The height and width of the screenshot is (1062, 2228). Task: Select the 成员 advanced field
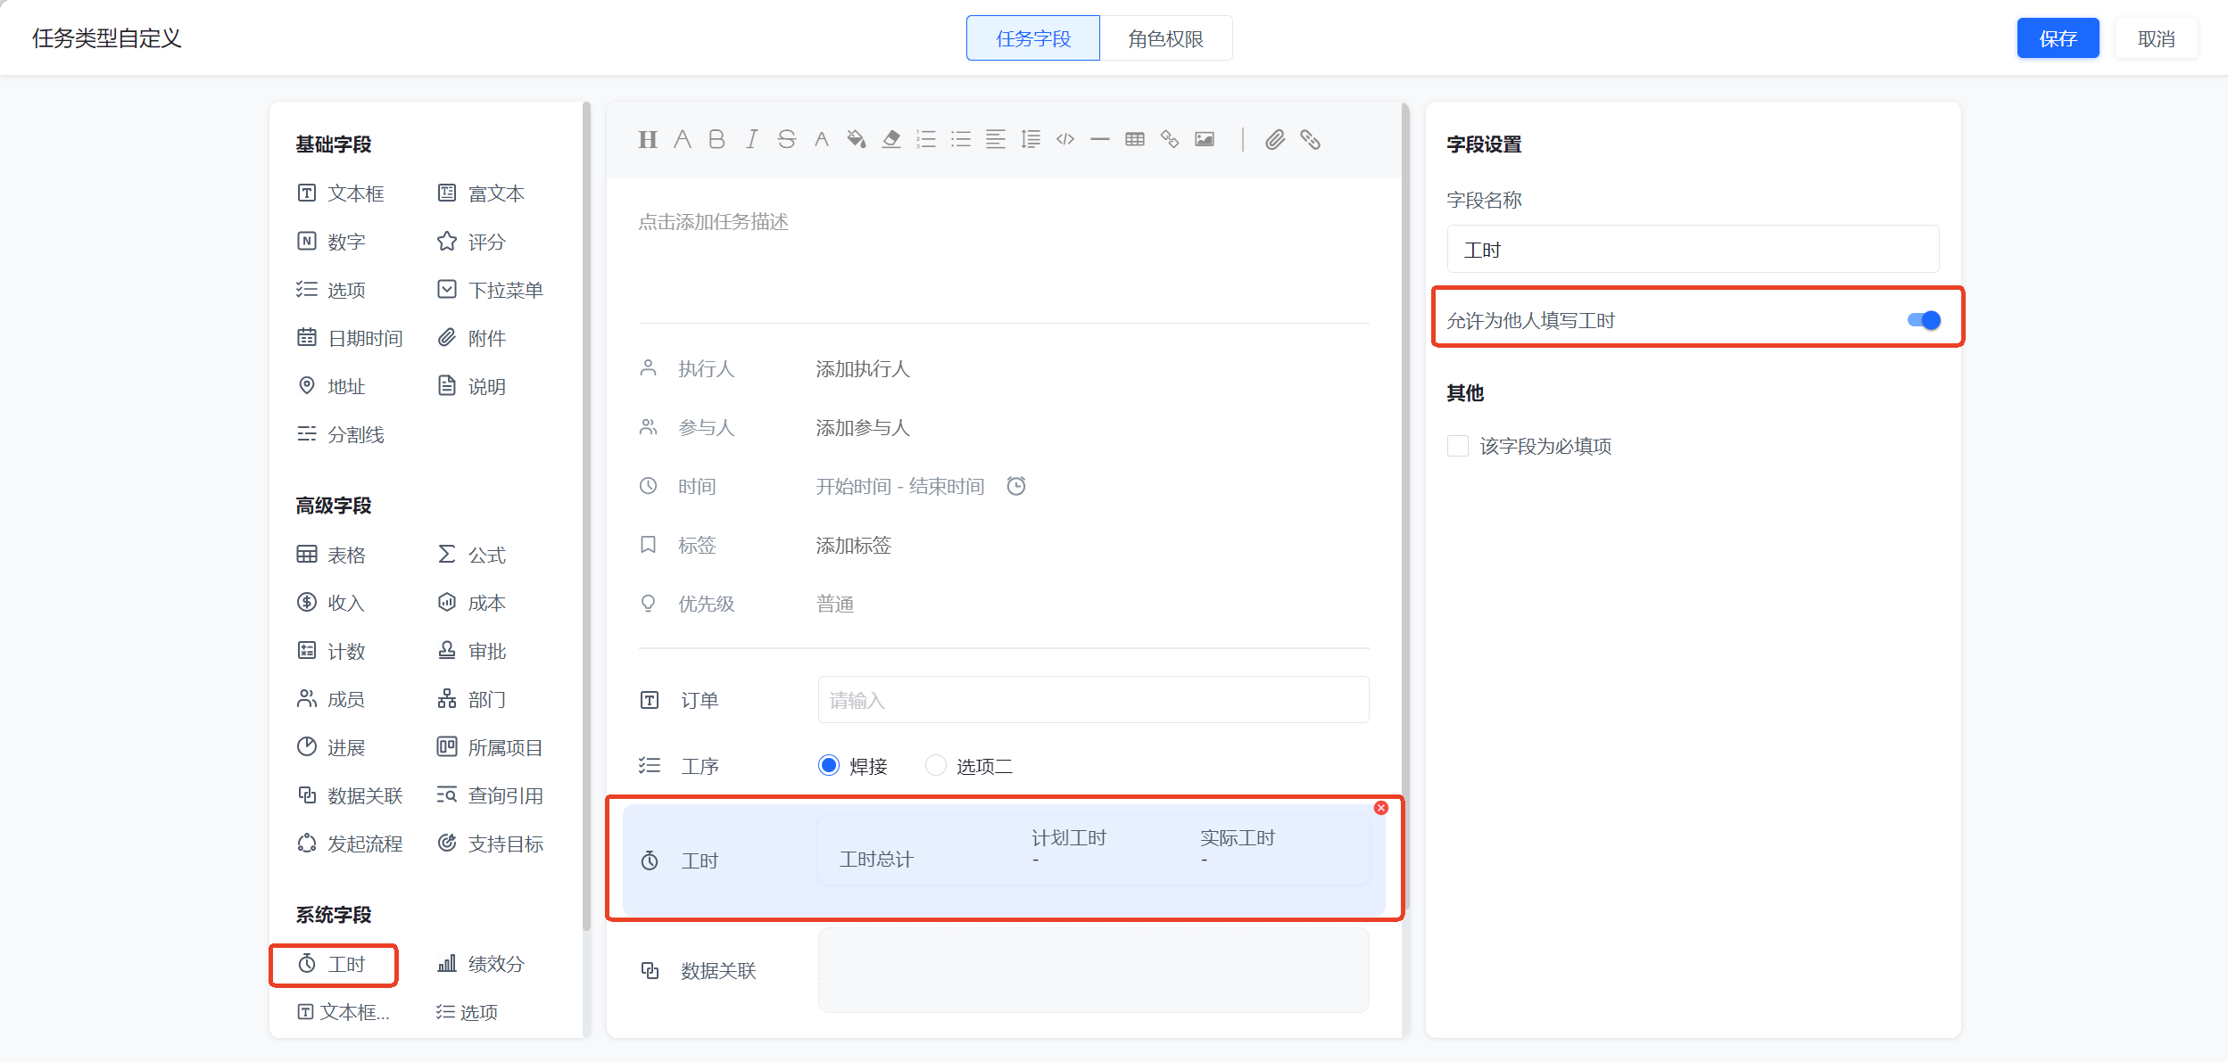pos(332,699)
